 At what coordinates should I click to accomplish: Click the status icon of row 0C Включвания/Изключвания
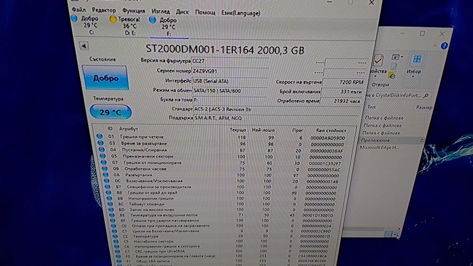point(106,181)
